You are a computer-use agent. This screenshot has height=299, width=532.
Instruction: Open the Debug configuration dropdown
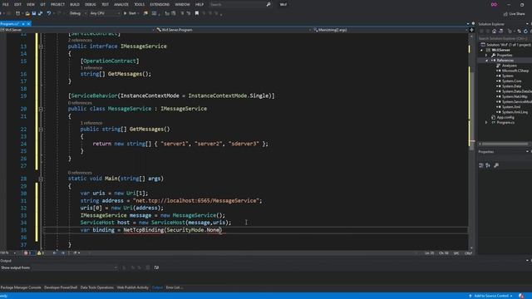point(77,13)
